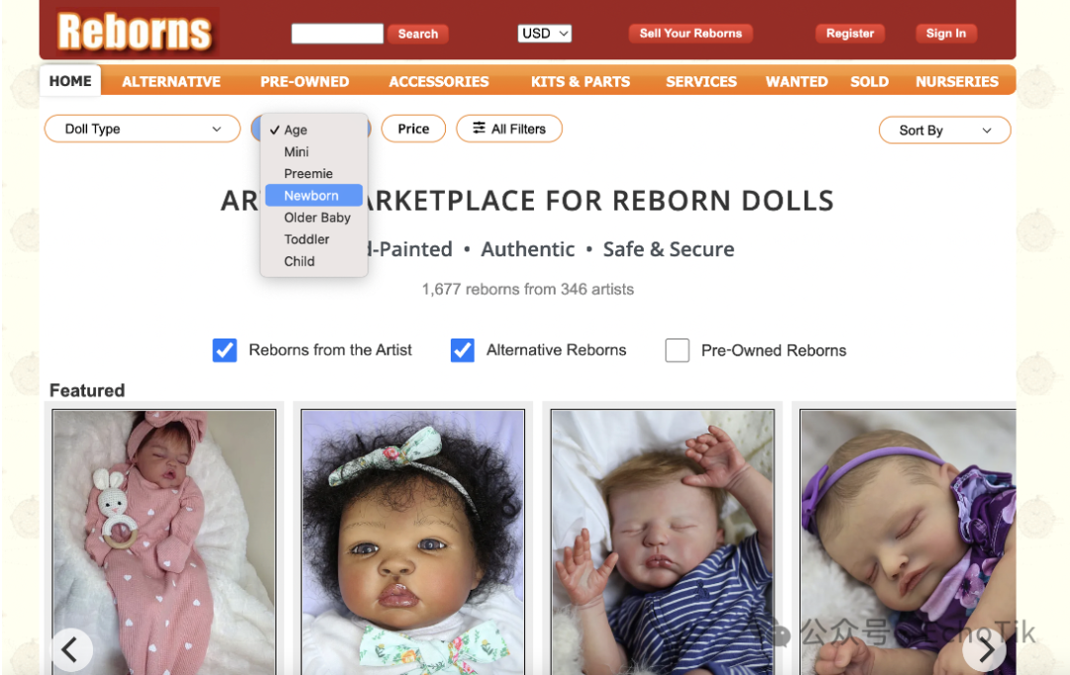Open the USD currency dropdown
1070x675 pixels.
tap(544, 34)
